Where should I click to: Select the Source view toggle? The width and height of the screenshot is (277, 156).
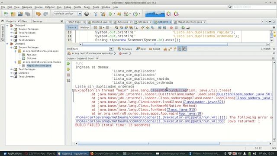coord(72,27)
